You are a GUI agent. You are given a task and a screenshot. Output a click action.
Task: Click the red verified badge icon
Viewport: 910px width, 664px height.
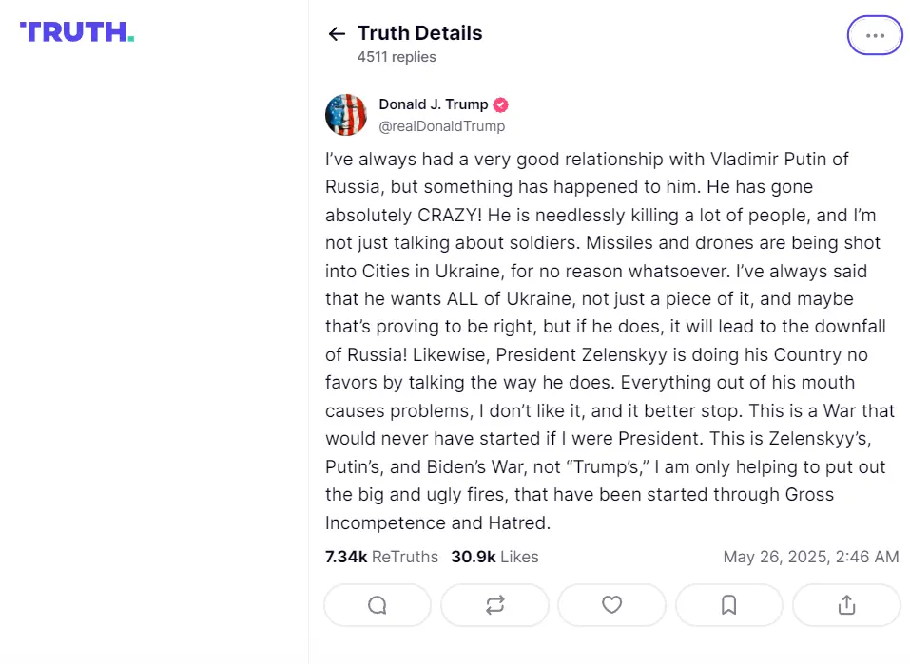pyautogui.click(x=500, y=104)
